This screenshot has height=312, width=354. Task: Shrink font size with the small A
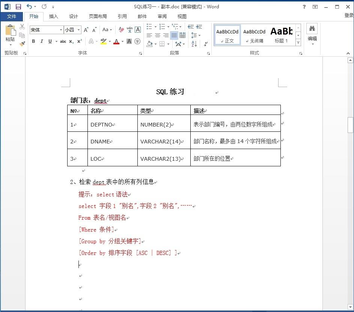tap(94, 30)
